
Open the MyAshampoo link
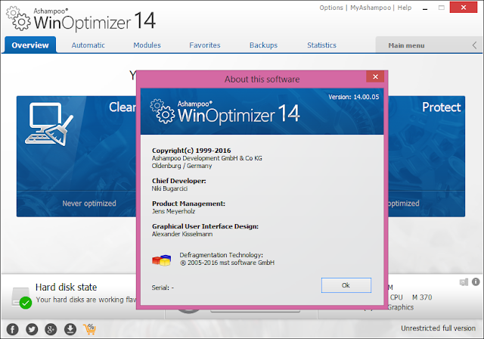pyautogui.click(x=371, y=8)
